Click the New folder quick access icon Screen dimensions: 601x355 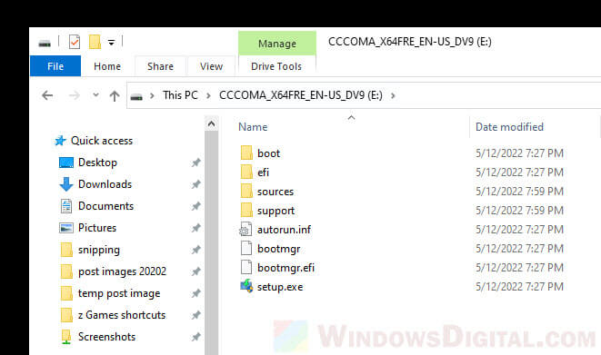pos(95,42)
